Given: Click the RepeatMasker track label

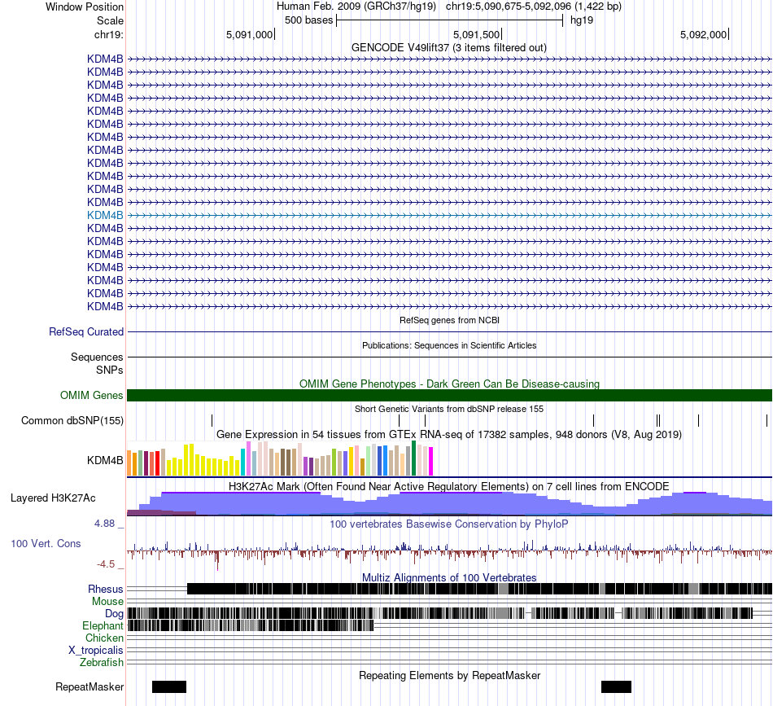Looking at the screenshot, I should 90,686.
